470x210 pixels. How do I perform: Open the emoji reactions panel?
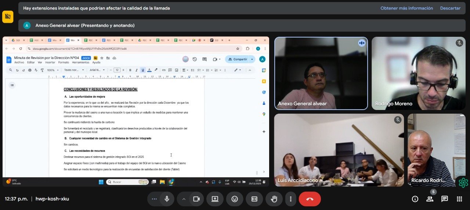point(234,199)
